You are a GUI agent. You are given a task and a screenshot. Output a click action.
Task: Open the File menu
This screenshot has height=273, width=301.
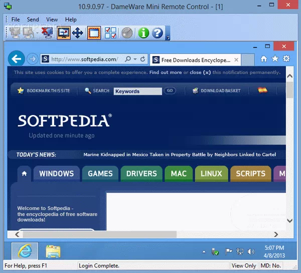pos(16,19)
